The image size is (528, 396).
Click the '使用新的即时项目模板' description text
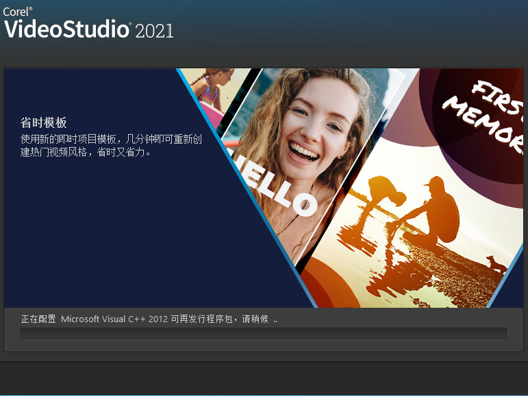pos(111,146)
